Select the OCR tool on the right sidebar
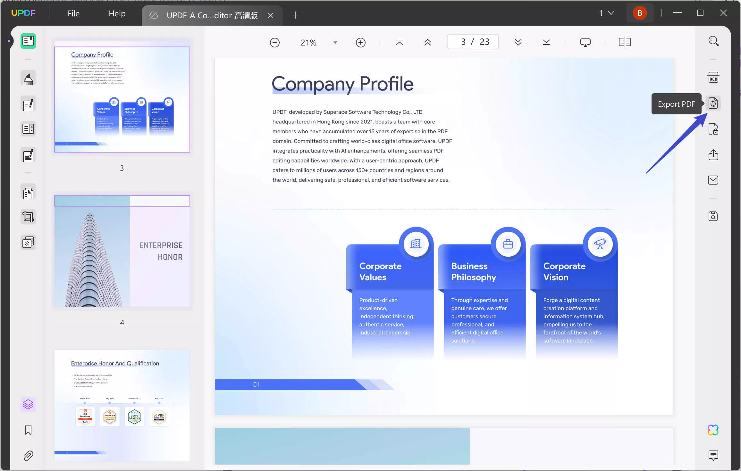The height and width of the screenshot is (471, 741). click(713, 77)
